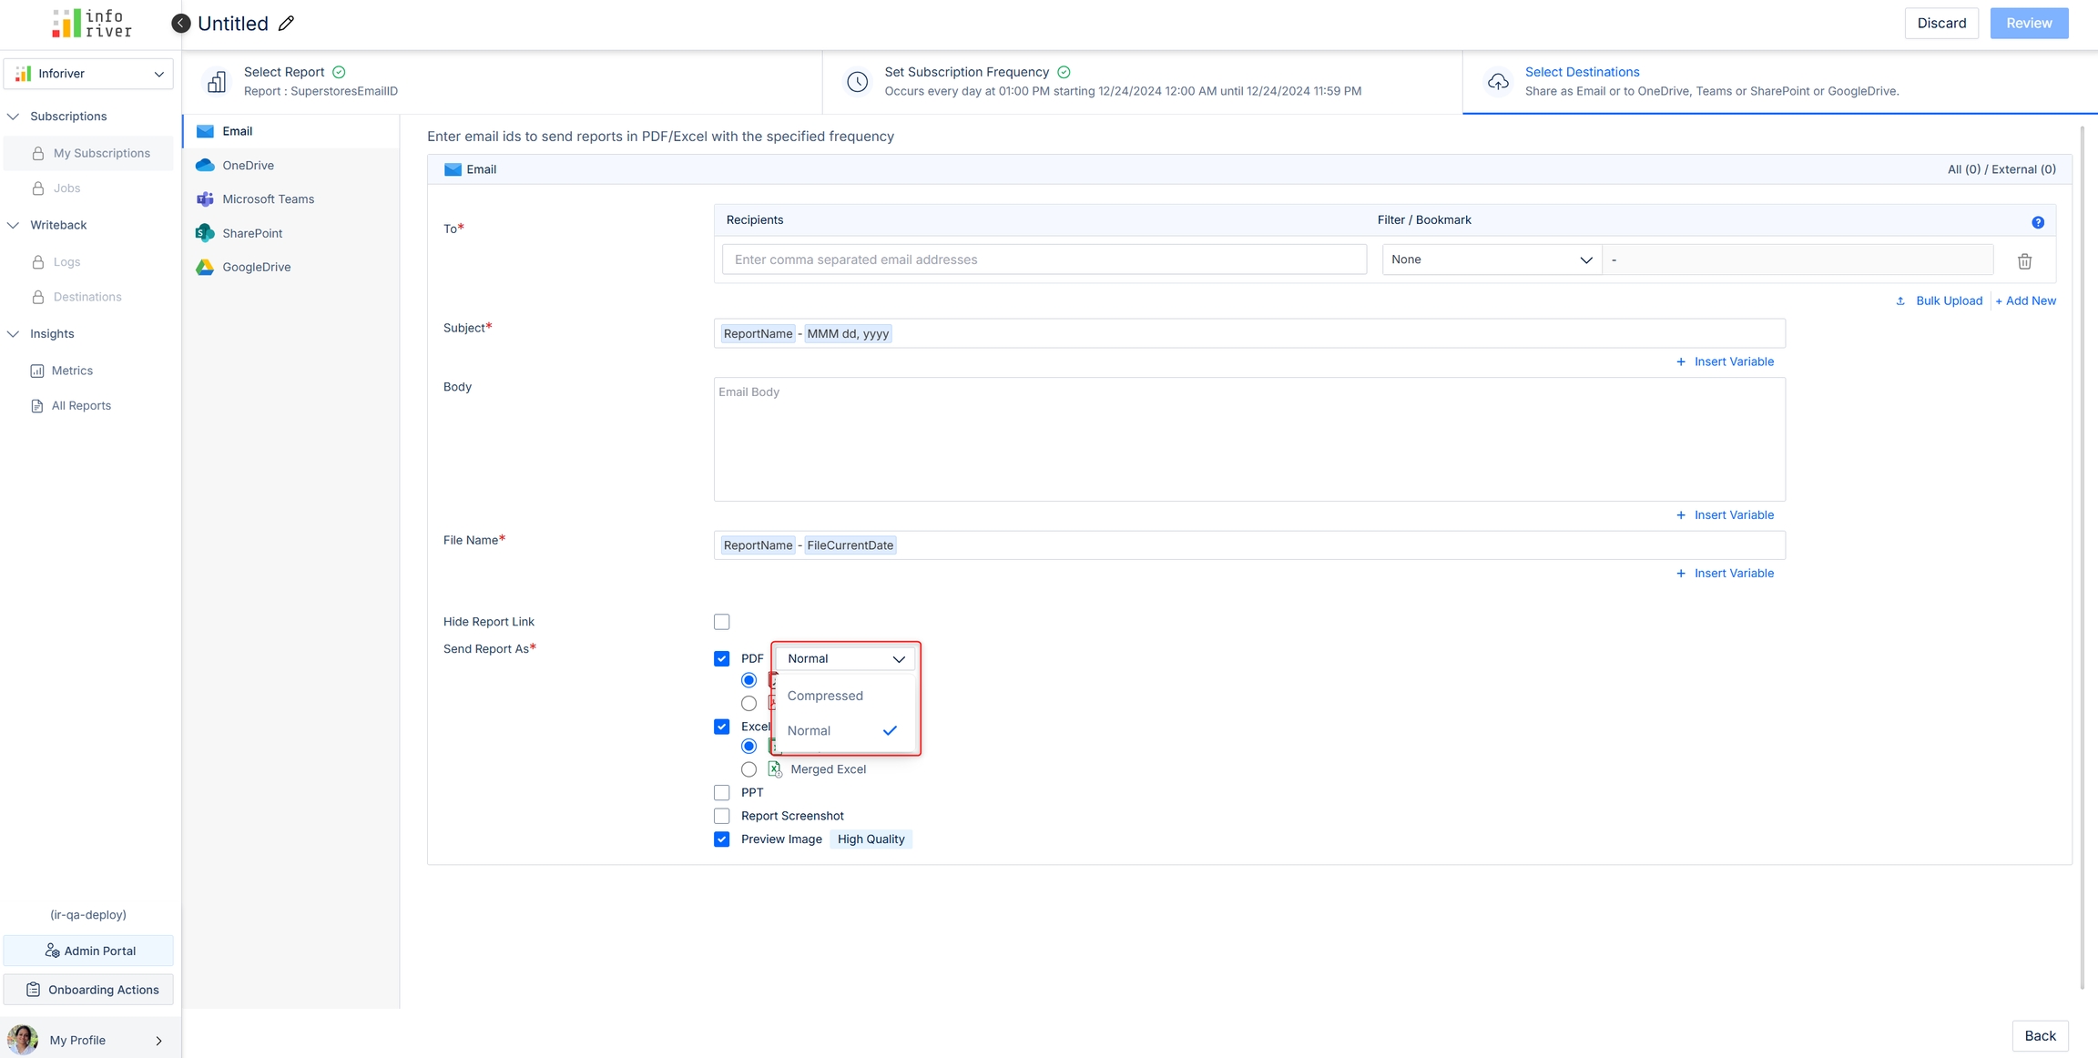Select the GoogleDrive destination
The height and width of the screenshot is (1058, 2098).
256,267
